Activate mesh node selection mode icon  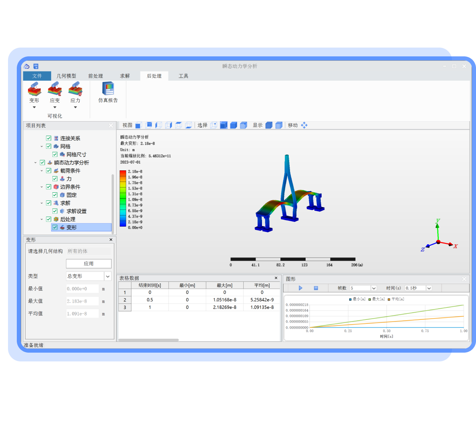point(244,125)
